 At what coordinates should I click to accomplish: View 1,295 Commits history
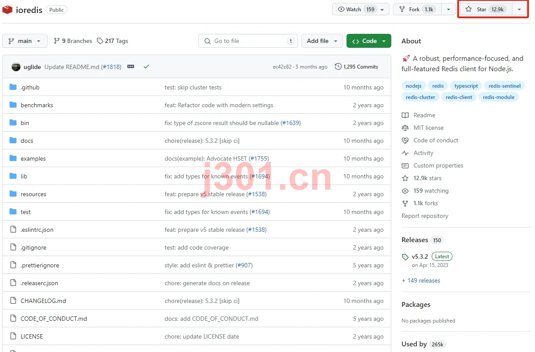[x=357, y=67]
